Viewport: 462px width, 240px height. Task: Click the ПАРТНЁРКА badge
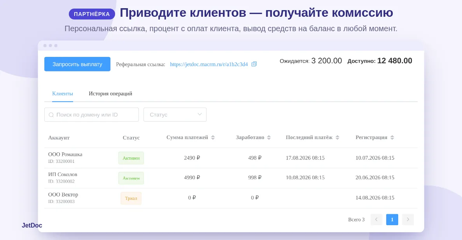(92, 14)
